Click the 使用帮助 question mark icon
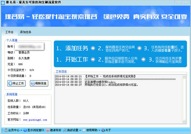The image size is (191, 134). pos(84,130)
